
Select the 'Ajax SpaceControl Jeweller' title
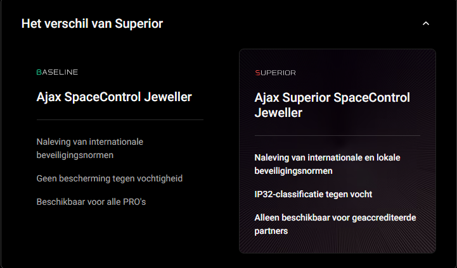114,97
